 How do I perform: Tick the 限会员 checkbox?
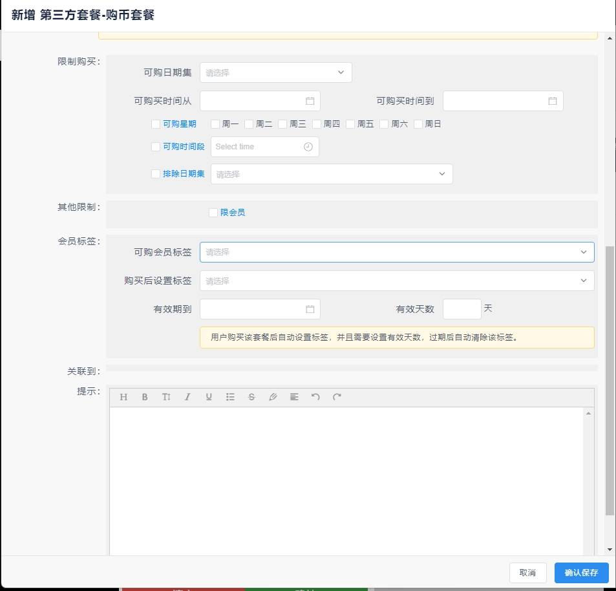[x=213, y=213]
